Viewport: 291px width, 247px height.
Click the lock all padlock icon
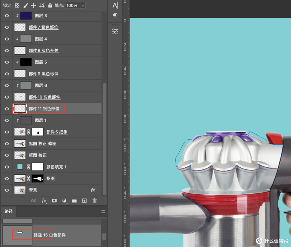coord(50,5)
